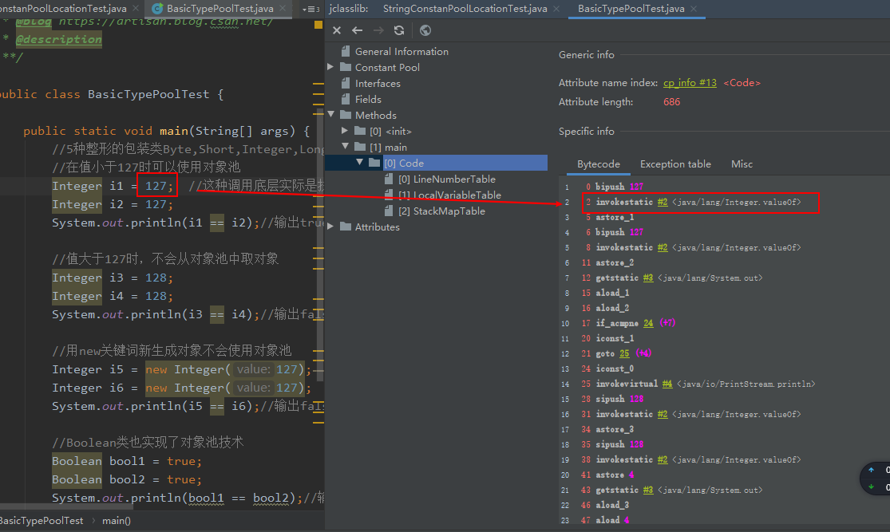Select the Bytecode tab
Screen dimensions: 890x532
(598, 164)
